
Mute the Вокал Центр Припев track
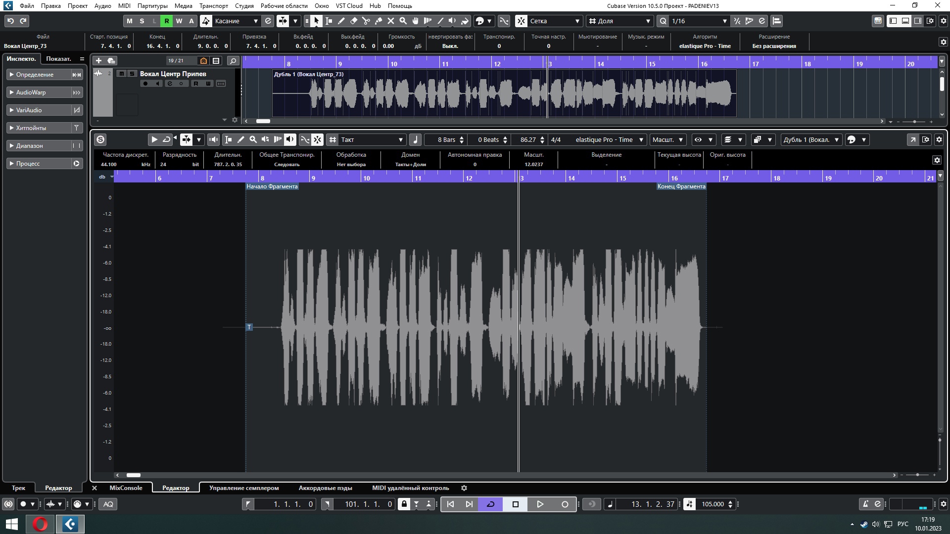[122, 74]
